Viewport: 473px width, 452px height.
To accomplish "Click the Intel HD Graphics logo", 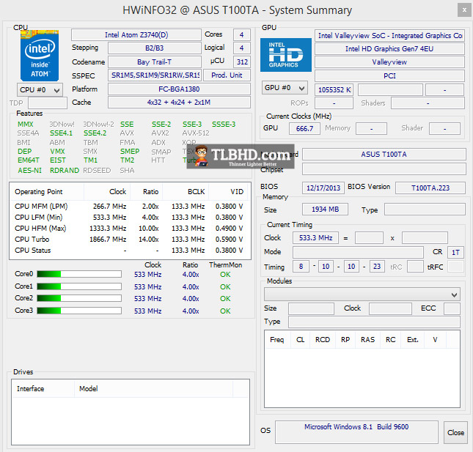I will [x=286, y=55].
